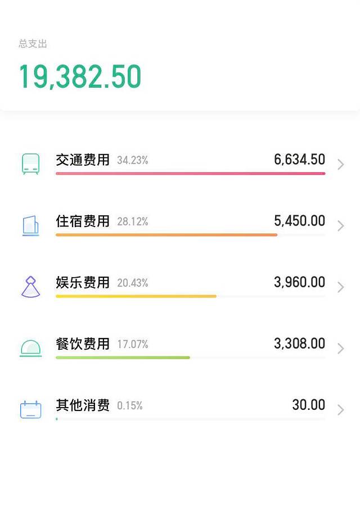Click the yellow entertainment progress bar
Screen dimensions: 360x524
tap(136, 296)
